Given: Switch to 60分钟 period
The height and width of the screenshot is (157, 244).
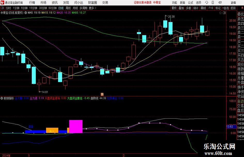Looking at the screenshot, I should [53, 8].
